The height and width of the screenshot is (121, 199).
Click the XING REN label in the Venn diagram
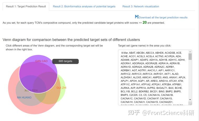click(x=31, y=91)
